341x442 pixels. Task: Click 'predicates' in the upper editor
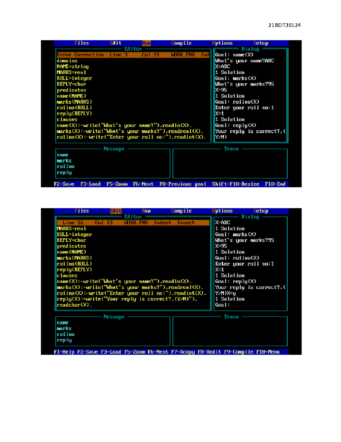click(x=71, y=90)
